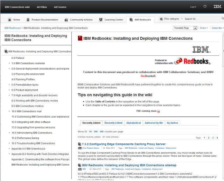Expand 1.0 IBM Connections overview tree node
Screen dimensions: 224x181
(x=9, y=63)
